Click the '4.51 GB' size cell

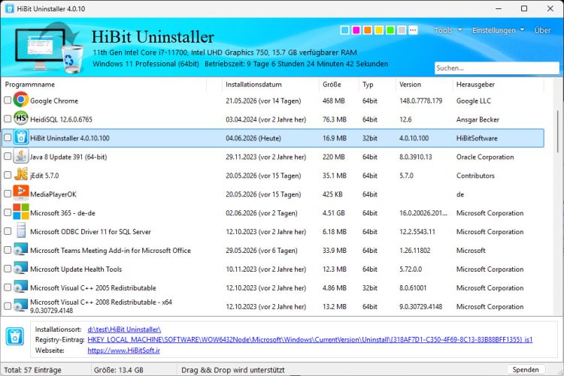click(x=333, y=213)
